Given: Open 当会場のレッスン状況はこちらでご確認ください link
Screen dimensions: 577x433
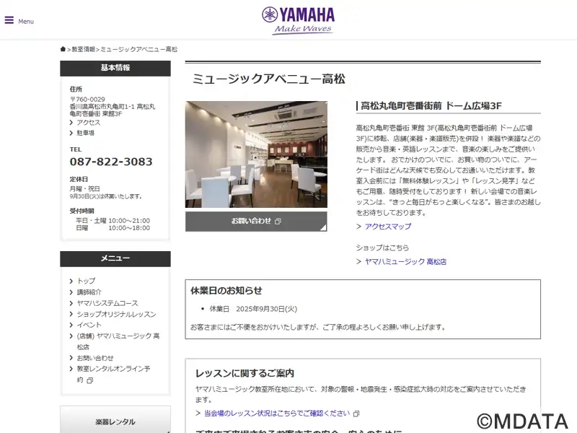Looking at the screenshot, I should (277, 414).
